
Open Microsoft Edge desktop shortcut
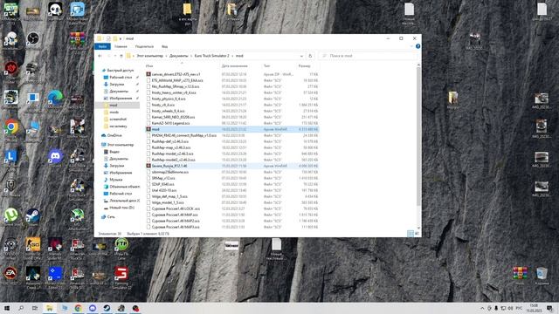click(55, 98)
